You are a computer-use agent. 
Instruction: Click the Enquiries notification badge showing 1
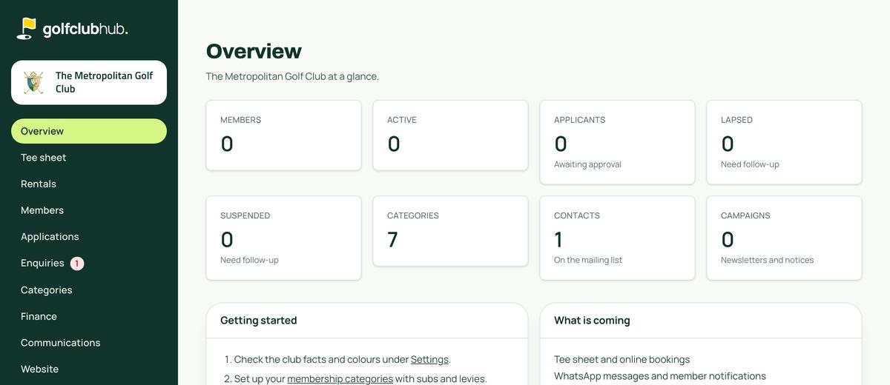(77, 263)
